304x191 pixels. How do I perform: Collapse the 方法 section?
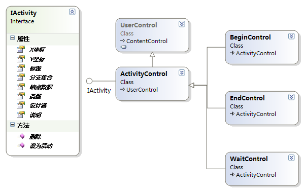pyautogui.click(x=12, y=125)
